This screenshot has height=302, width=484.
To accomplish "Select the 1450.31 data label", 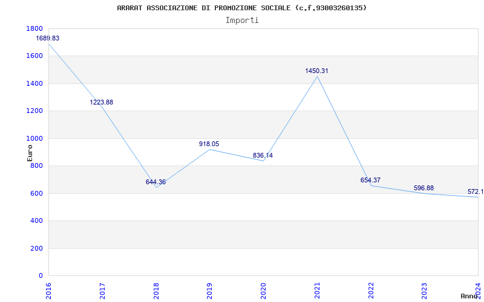I will (316, 71).
